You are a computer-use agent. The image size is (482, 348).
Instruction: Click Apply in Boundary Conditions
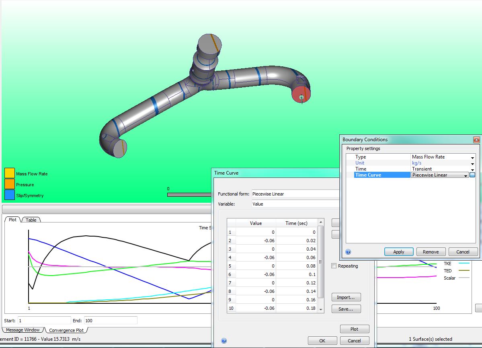[399, 252]
